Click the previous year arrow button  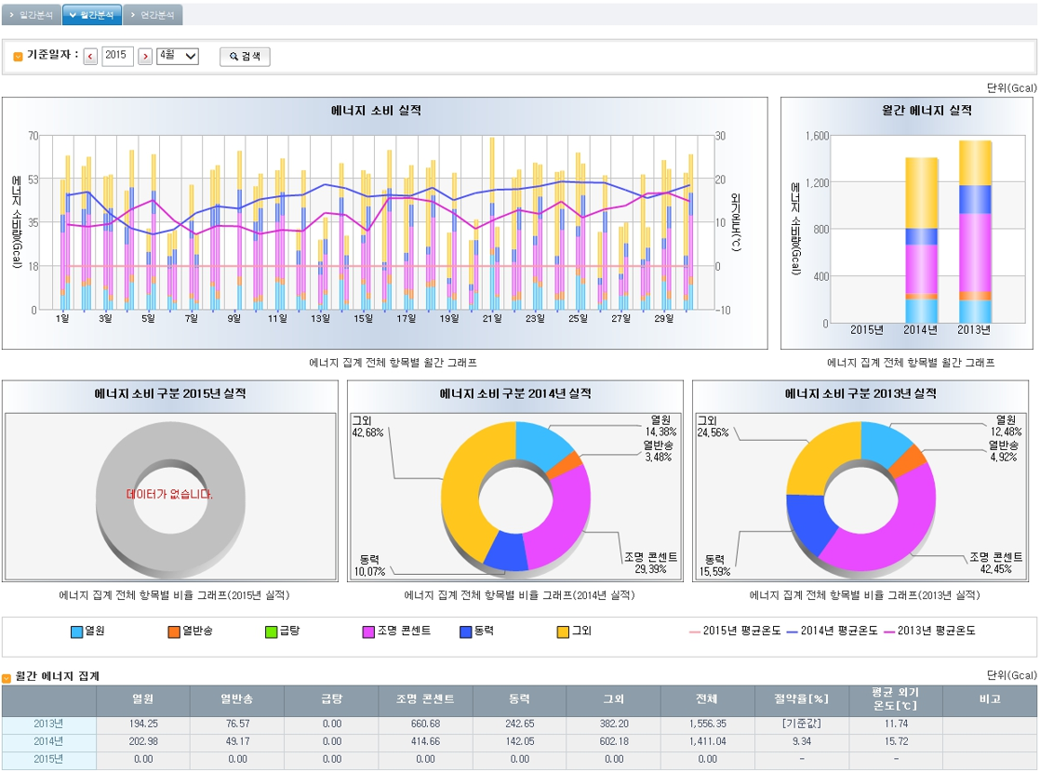(90, 57)
